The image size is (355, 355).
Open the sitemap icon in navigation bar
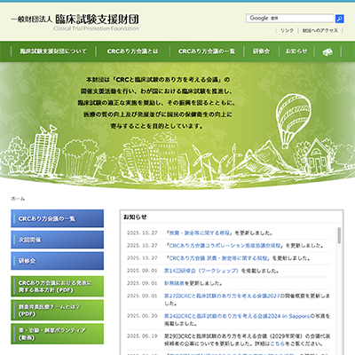click(327, 51)
